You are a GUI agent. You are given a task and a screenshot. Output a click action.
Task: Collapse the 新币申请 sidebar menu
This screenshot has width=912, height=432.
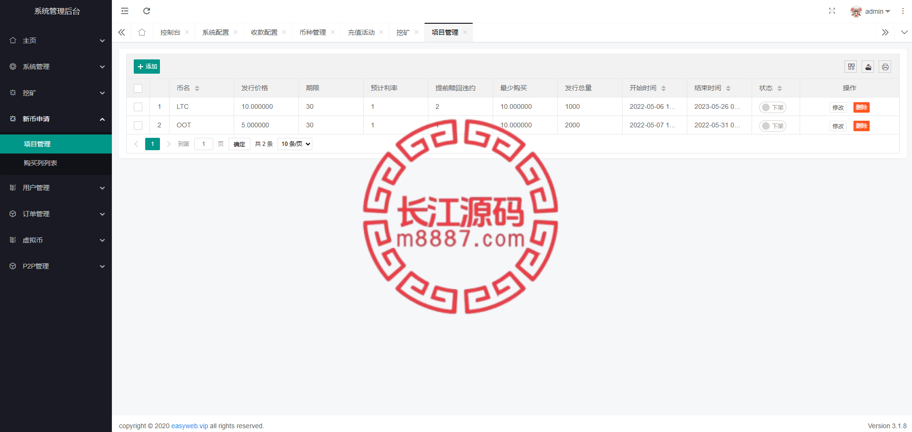click(x=56, y=119)
